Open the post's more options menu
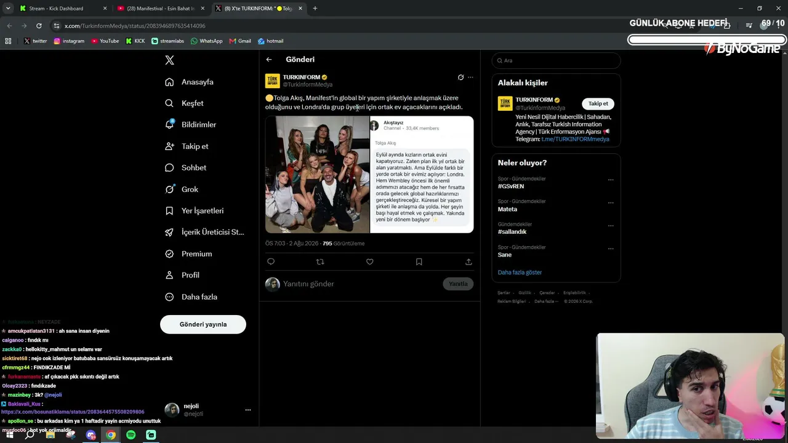The image size is (788, 443). (470, 78)
